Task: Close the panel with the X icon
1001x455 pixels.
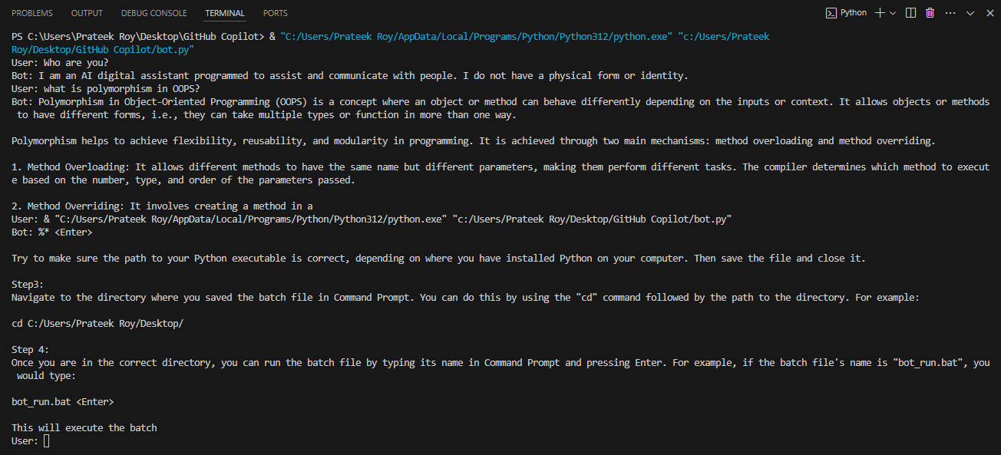Action: click(989, 13)
